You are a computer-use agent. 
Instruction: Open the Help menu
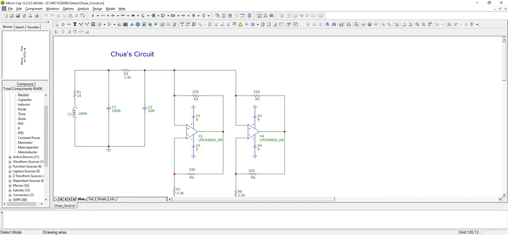coord(122,8)
